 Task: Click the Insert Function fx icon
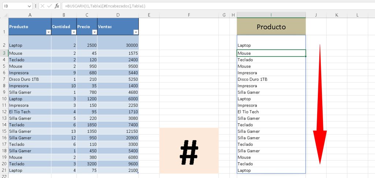click(57, 6)
